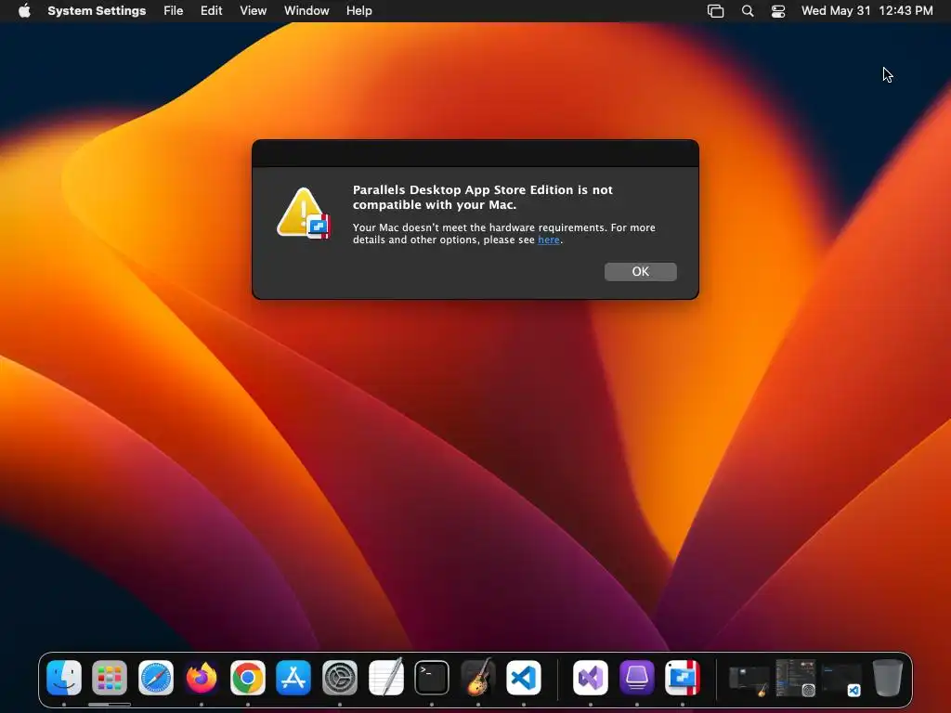Click the date and time in menu bar
The height and width of the screenshot is (713, 951).
866,11
